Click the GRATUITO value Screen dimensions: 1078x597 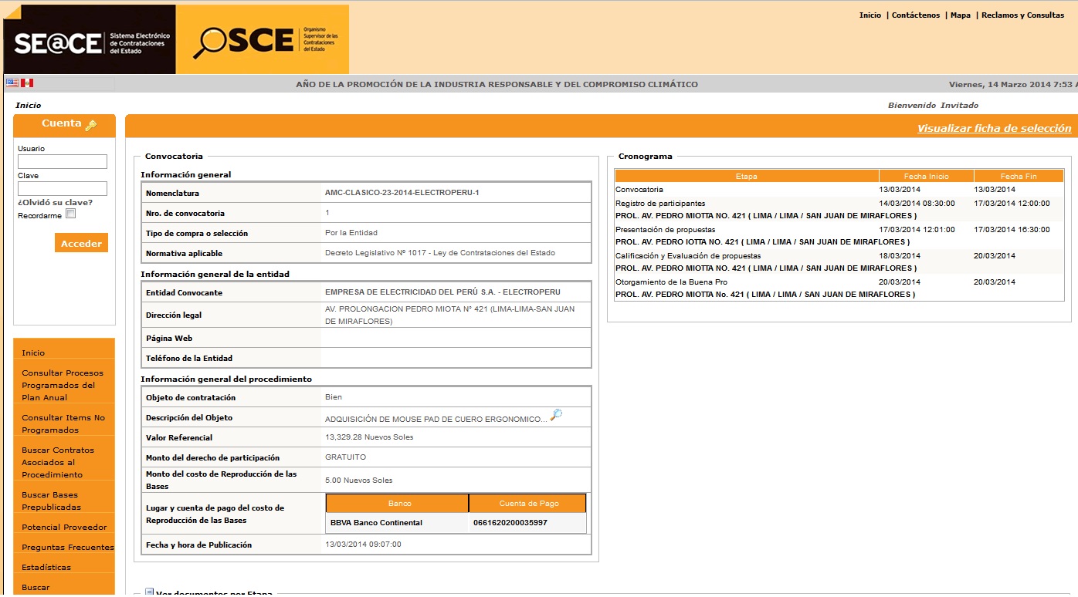[x=345, y=457]
